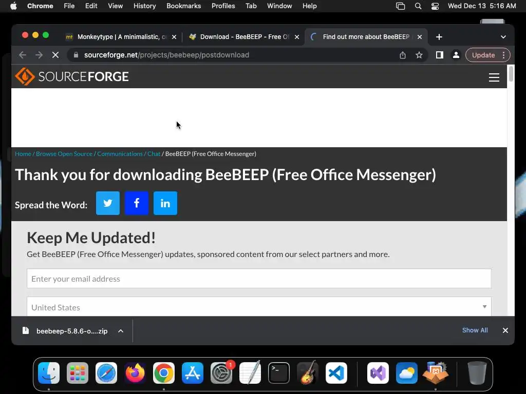Click the screen mirroring menu bar icon
The height and width of the screenshot is (394, 526).
[400, 6]
